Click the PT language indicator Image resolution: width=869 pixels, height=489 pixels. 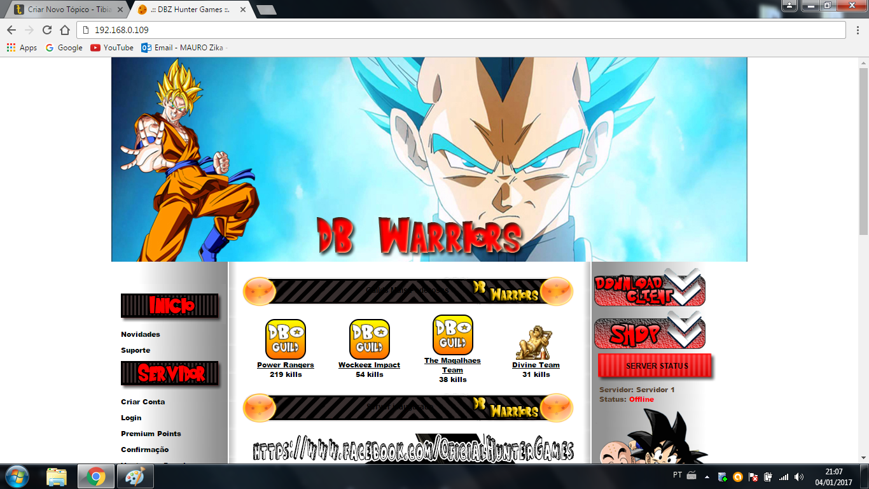pos(678,476)
